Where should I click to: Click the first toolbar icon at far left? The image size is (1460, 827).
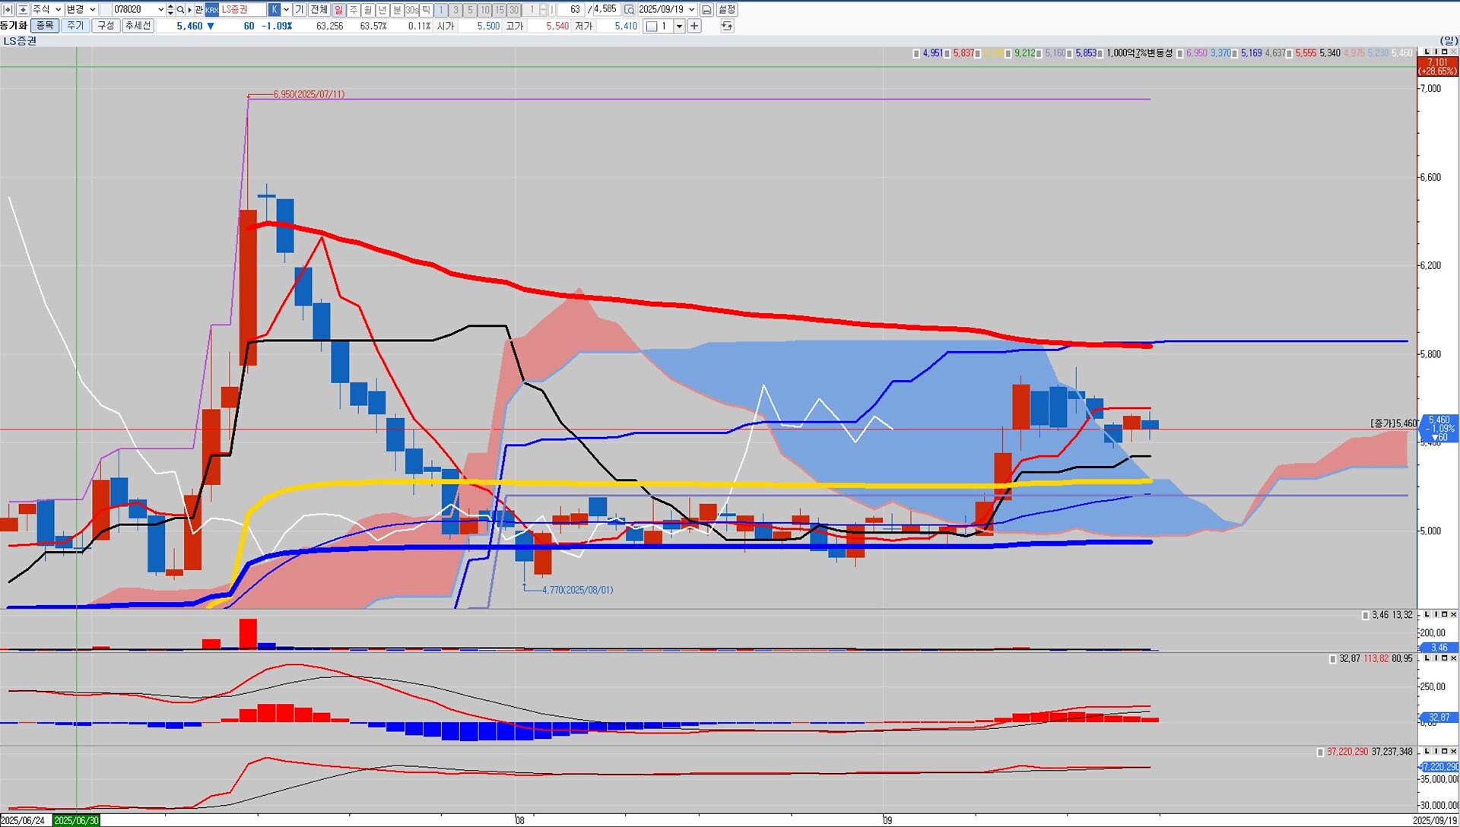point(8,10)
